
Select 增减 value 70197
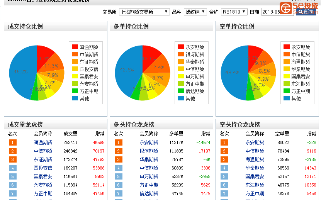(x=99, y=151)
